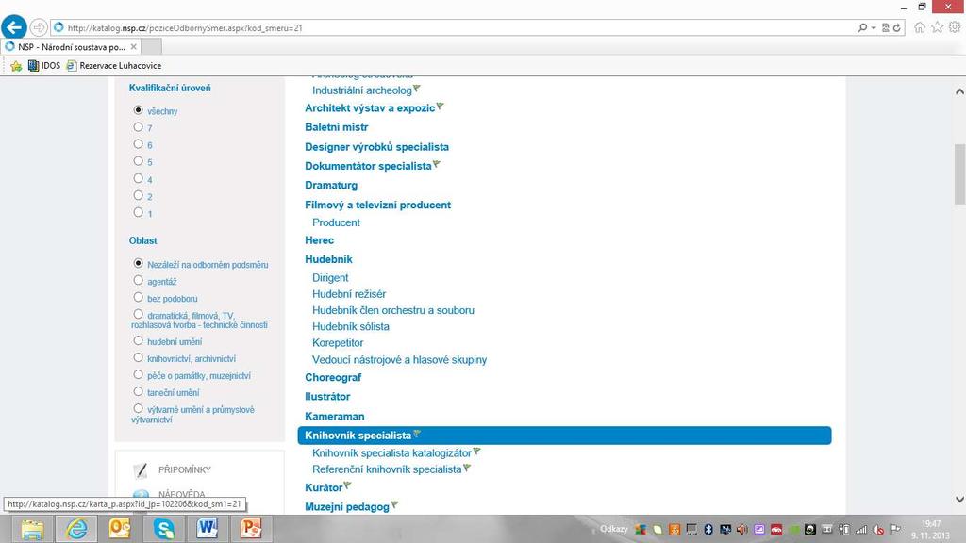Image resolution: width=966 pixels, height=543 pixels.
Task: Open the browser Home icon
Action: pyautogui.click(x=920, y=27)
